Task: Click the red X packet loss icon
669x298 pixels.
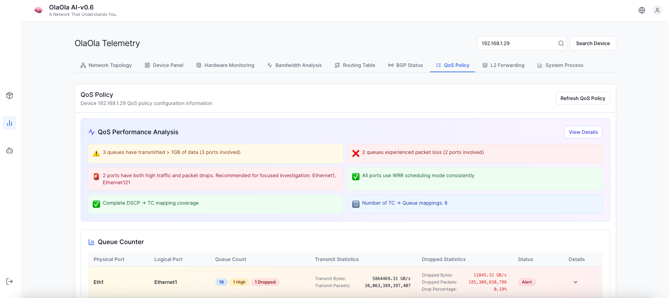Action: click(356, 153)
